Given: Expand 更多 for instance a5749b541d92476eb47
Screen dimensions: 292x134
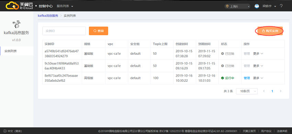Looking at the screenshot, I should [x=258, y=54].
